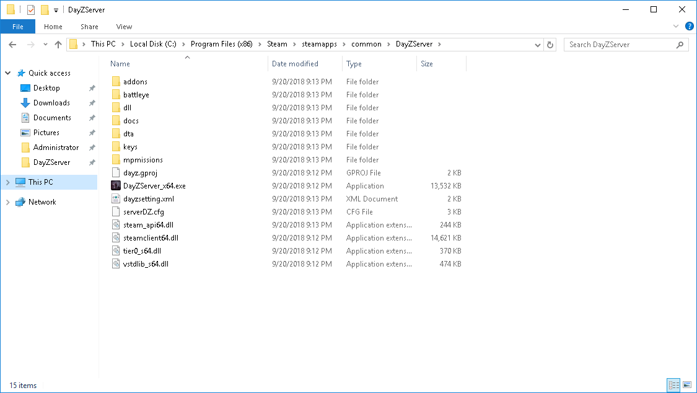Click the refresh icon in the address bar
697x393 pixels.
[550, 44]
